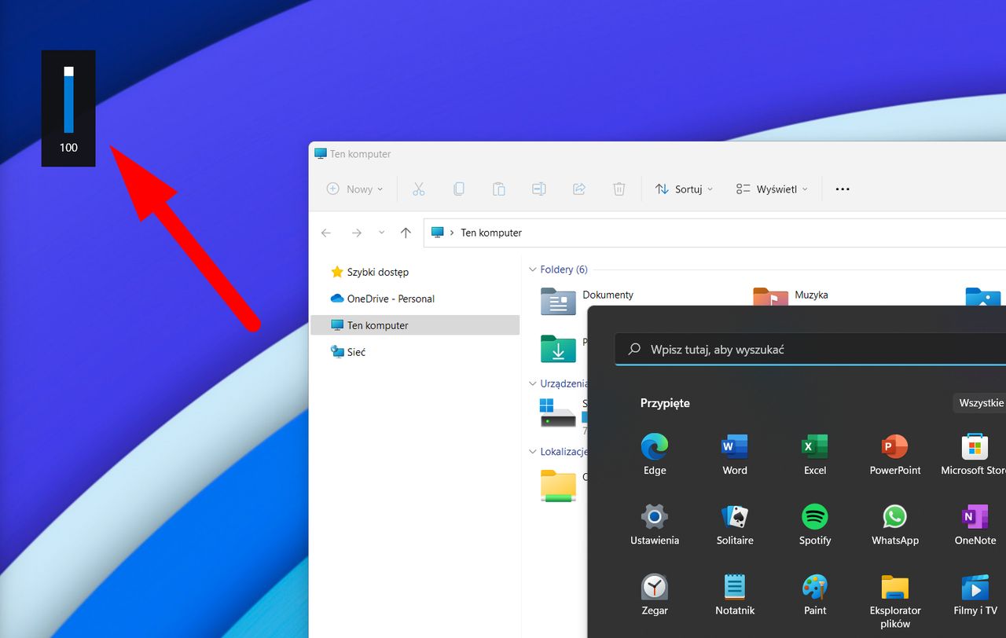Open the Zegar clock app

655,595
